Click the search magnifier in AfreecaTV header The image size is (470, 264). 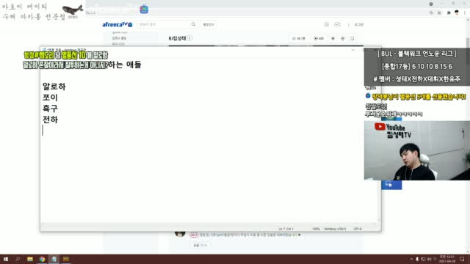pos(193,24)
